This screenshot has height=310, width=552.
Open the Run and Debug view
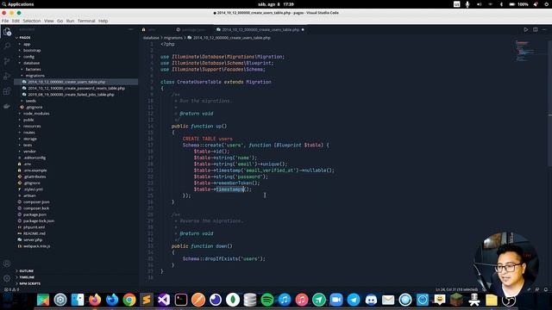coord(7,77)
